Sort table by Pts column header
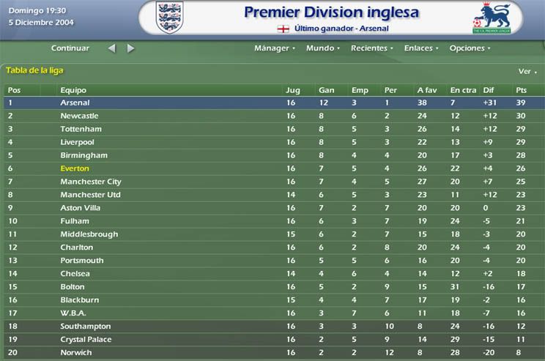This screenshot has width=545, height=361. coord(521,90)
